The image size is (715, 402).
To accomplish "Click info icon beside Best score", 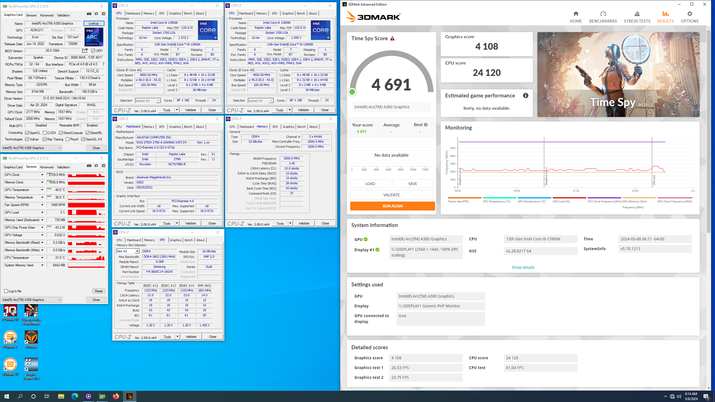I will 426,125.
